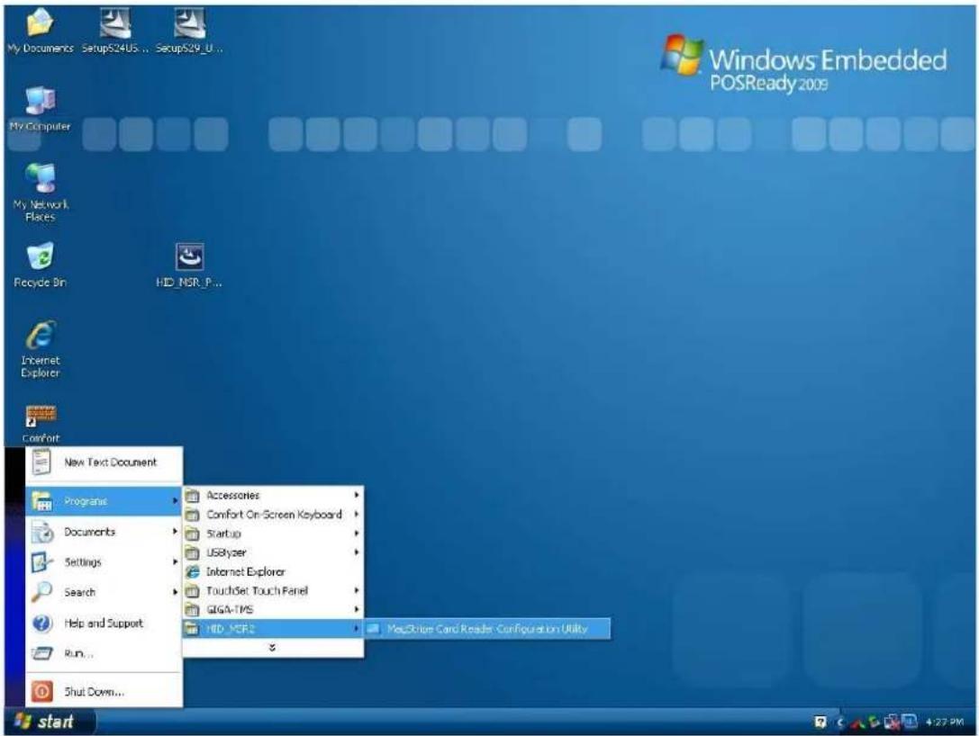Open Help and Support entry

coord(104,624)
